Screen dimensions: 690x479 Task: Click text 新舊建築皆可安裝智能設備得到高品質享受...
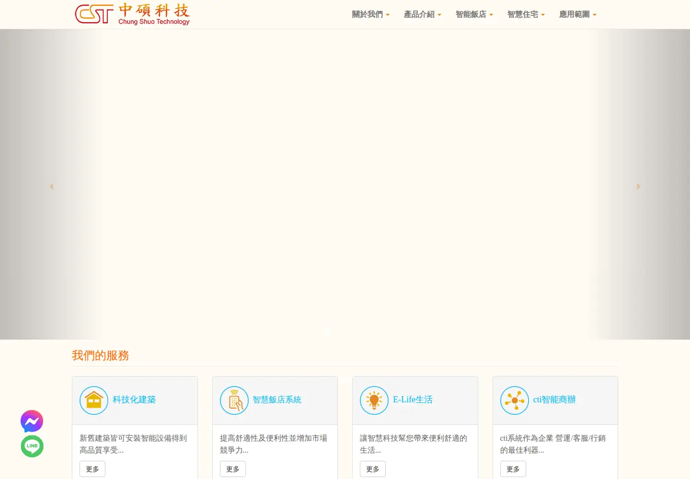coord(133,444)
